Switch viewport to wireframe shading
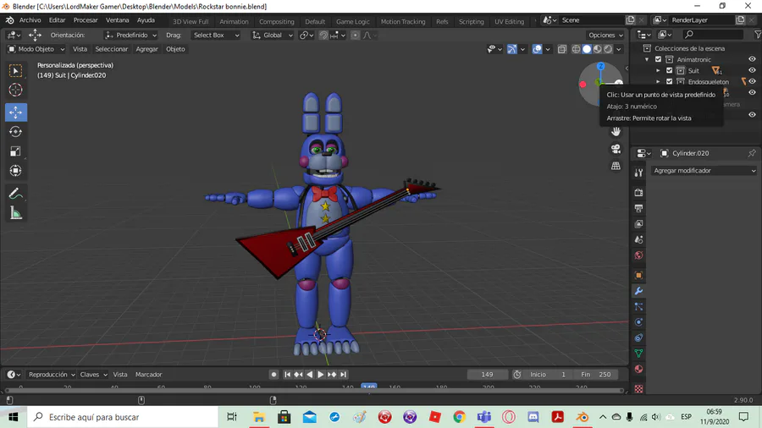Image resolution: width=762 pixels, height=428 pixels. pyautogui.click(x=576, y=49)
